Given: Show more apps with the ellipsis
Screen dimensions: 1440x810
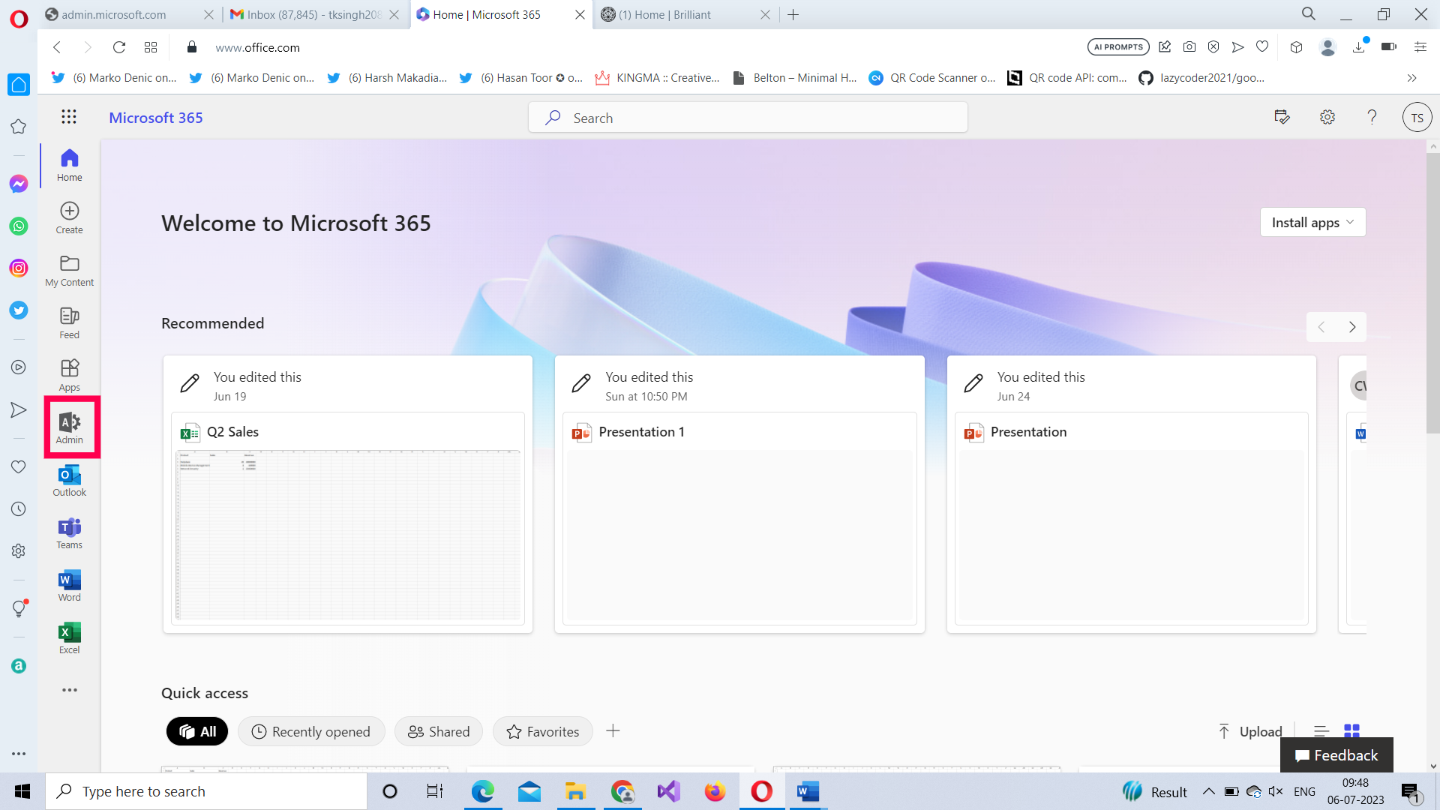Looking at the screenshot, I should click(69, 690).
